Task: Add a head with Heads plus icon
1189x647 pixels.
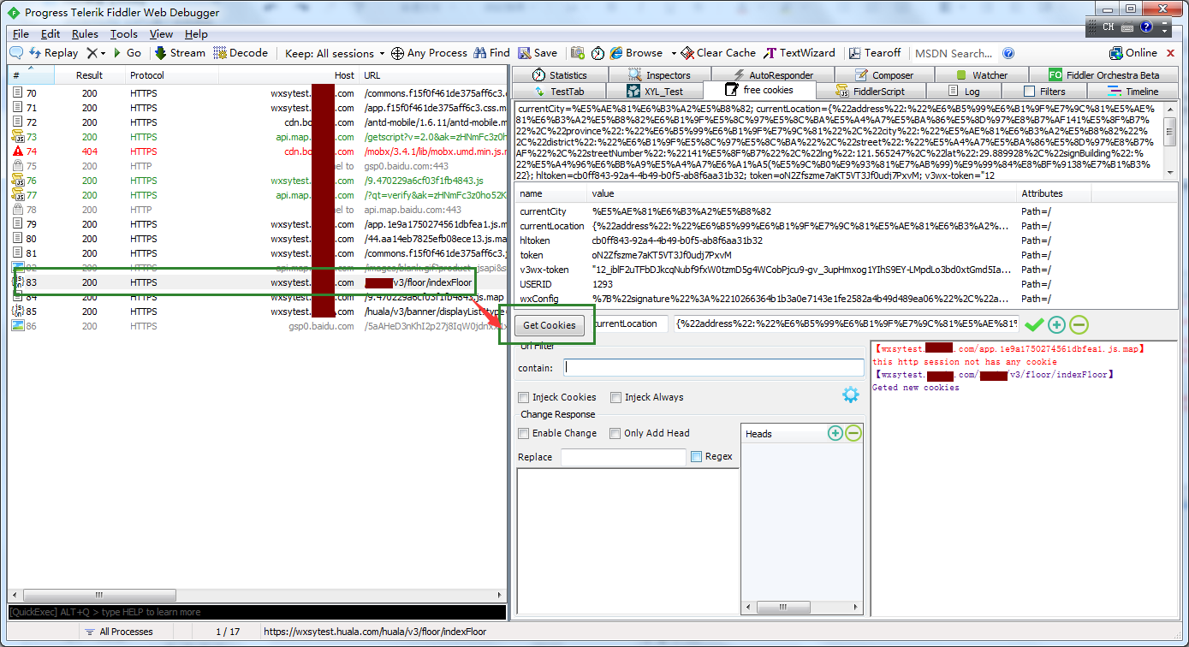Action: tap(835, 433)
